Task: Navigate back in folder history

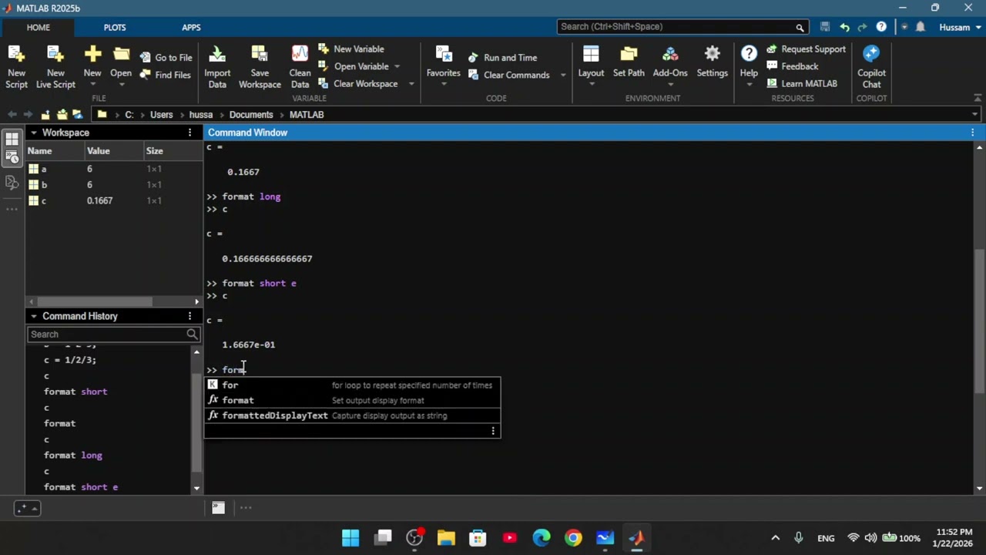Action: tap(12, 114)
